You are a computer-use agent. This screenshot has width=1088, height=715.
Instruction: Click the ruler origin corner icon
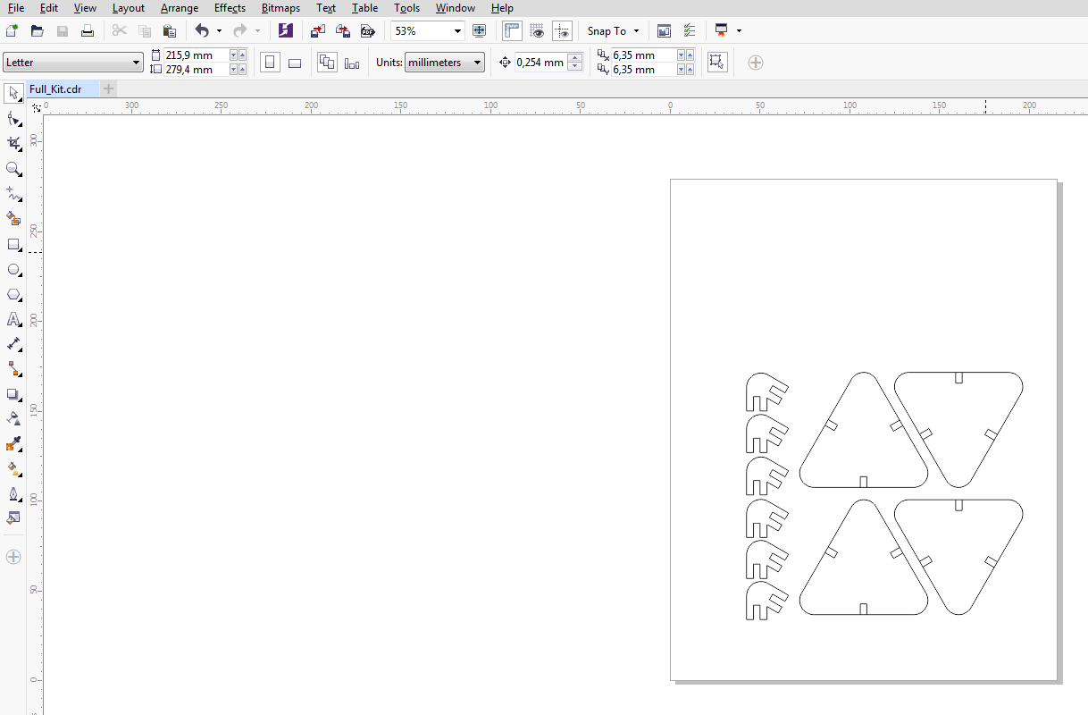[37, 107]
